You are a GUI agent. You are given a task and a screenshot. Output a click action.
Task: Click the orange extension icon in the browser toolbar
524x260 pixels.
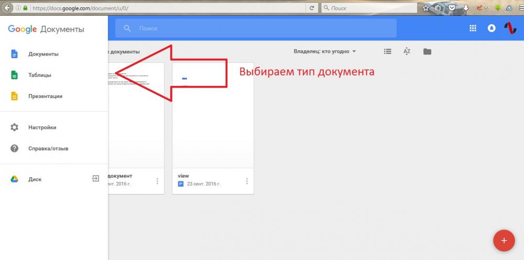[x=479, y=8]
